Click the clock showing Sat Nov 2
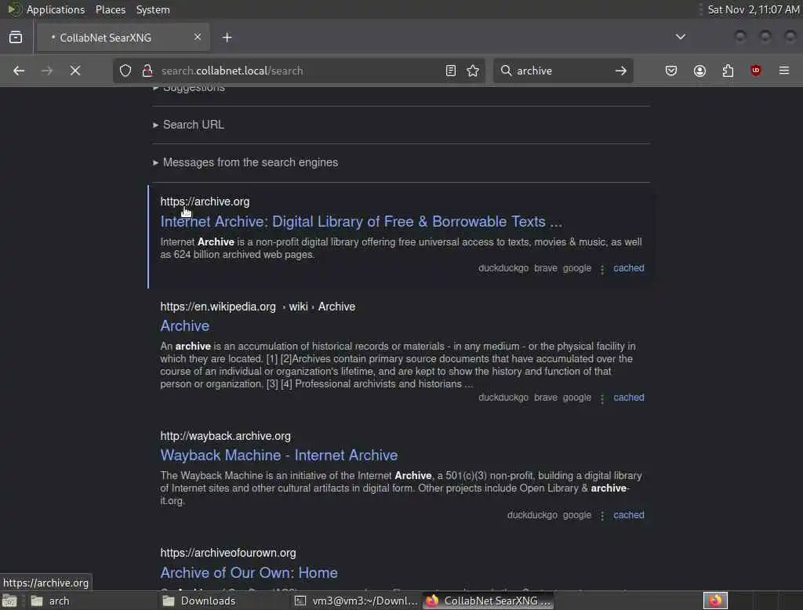Screen dimensions: 803x610 [754, 9]
